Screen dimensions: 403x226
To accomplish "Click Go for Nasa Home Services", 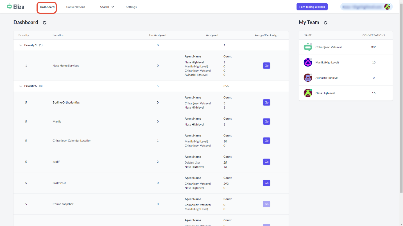I will tap(266, 66).
